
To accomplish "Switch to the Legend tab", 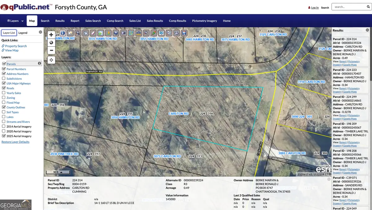I will click(22, 32).
